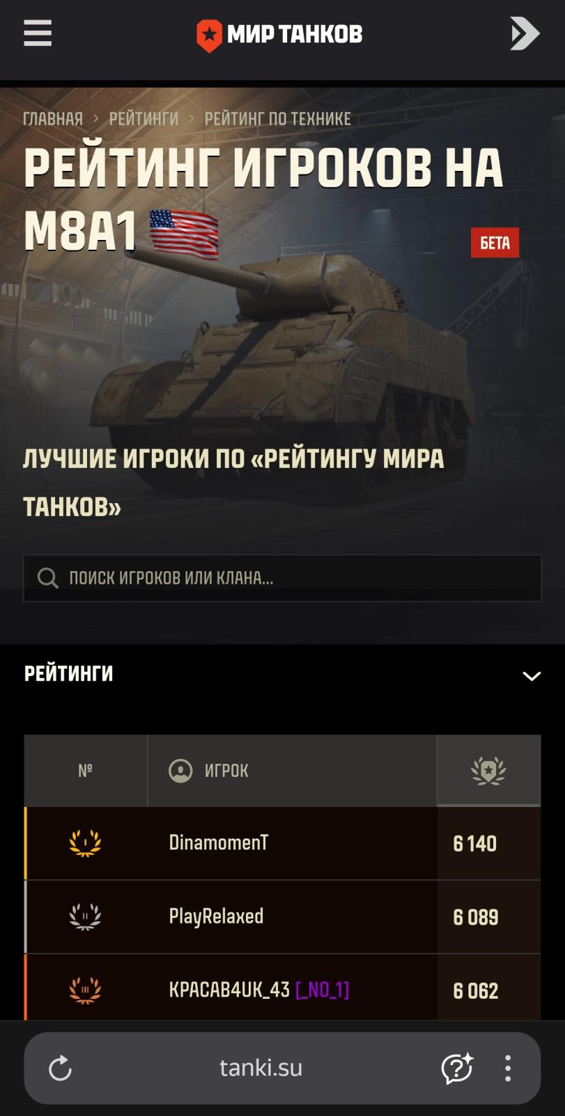Tap the silver second-place laurel icon
This screenshot has width=565, height=1116.
85,917
